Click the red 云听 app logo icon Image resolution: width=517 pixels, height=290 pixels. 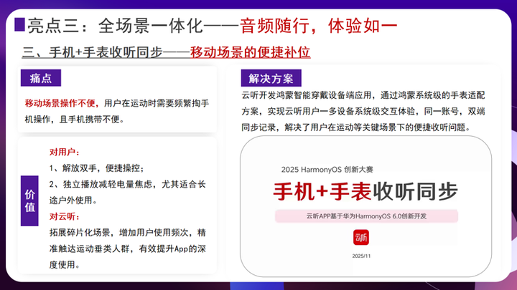[361, 238]
